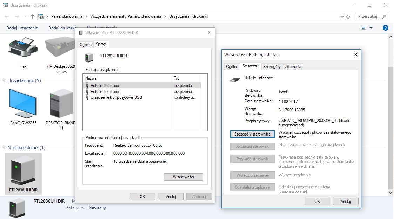Select the Fax device icon
Screen dimensions: 394x219
(x=23, y=48)
